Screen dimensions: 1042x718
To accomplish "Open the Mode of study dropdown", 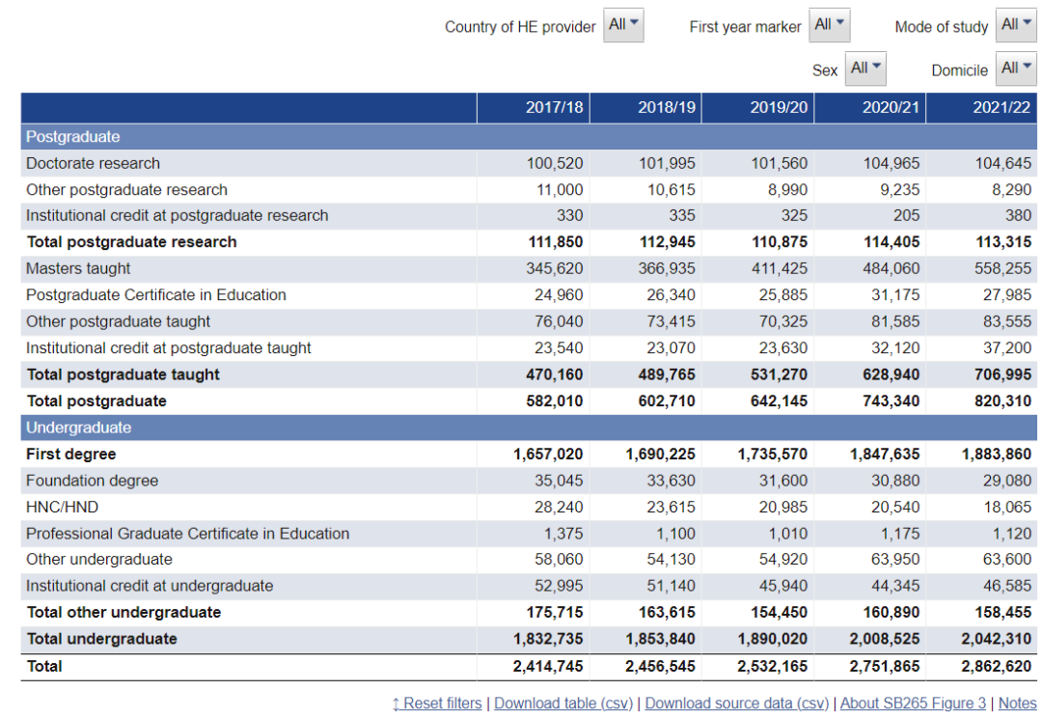I will point(1016,25).
